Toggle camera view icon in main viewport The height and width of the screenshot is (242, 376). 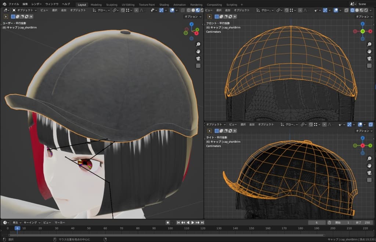[x=198, y=59]
